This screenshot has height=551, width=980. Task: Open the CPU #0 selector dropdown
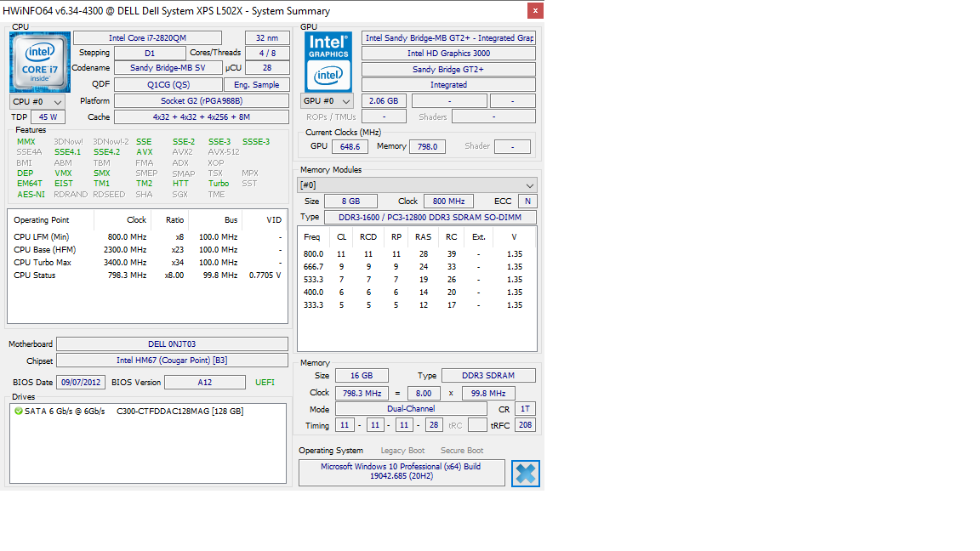(x=37, y=101)
